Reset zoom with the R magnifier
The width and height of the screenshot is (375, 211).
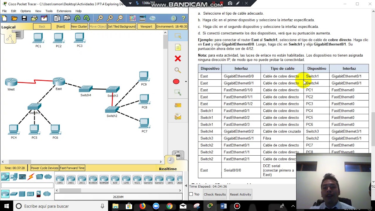pos(110,18)
